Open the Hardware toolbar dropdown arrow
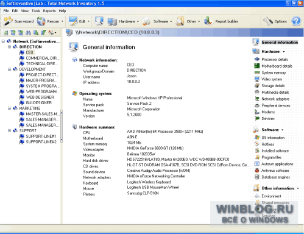 138,21
